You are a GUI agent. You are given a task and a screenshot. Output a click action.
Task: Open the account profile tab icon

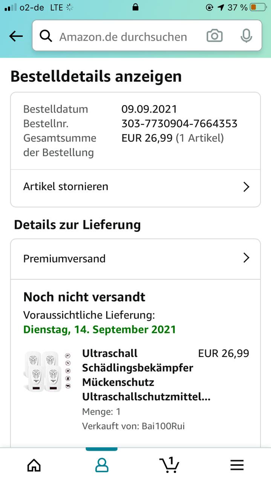[x=102, y=465]
